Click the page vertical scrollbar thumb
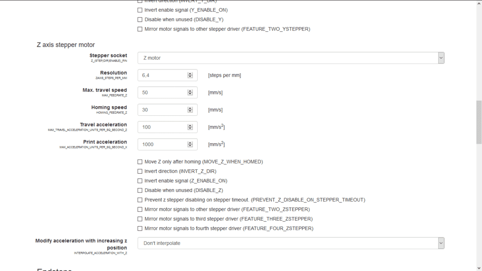This screenshot has height=271, width=482. pyautogui.click(x=479, y=122)
